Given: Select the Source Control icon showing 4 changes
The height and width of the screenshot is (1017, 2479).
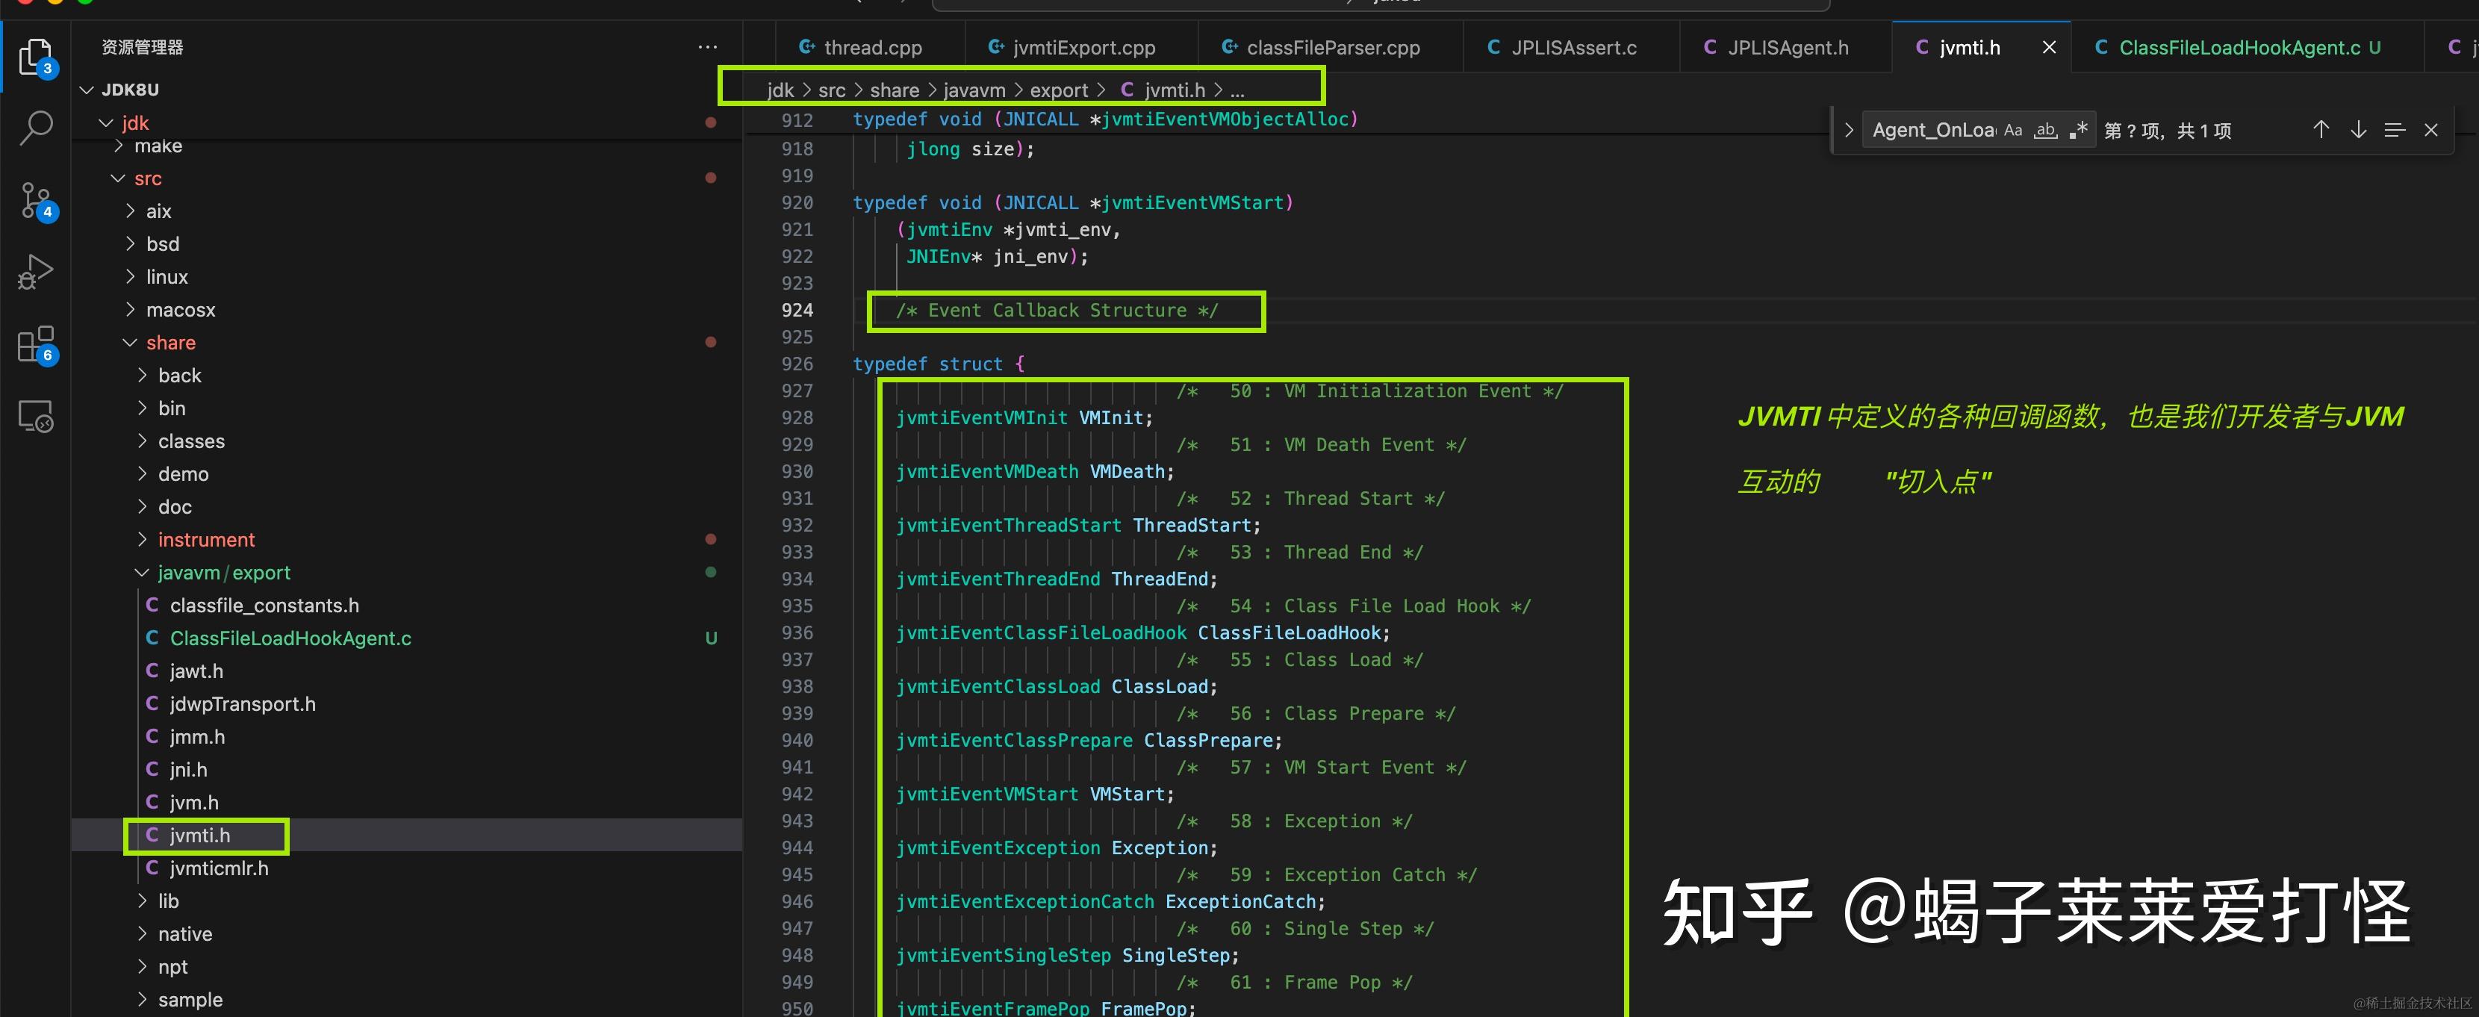Looking at the screenshot, I should [36, 200].
